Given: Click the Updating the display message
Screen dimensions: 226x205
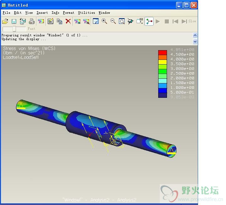Looking at the screenshot, I should click(24, 39).
